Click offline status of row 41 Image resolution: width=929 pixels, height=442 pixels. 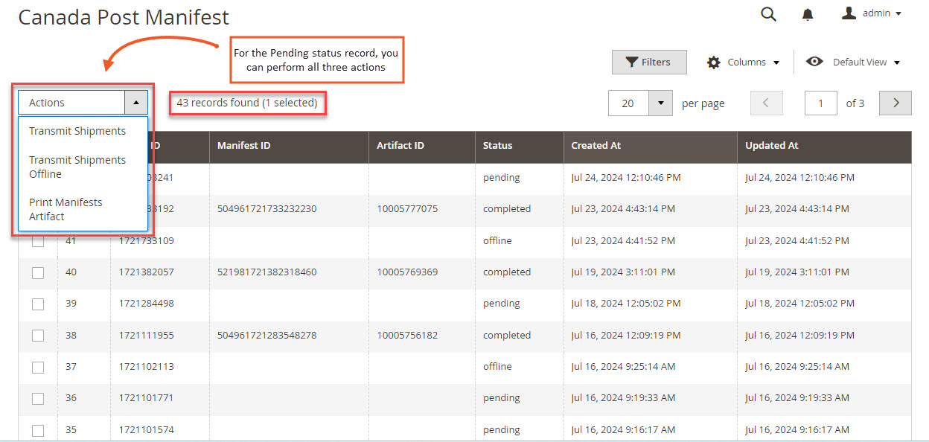(497, 241)
